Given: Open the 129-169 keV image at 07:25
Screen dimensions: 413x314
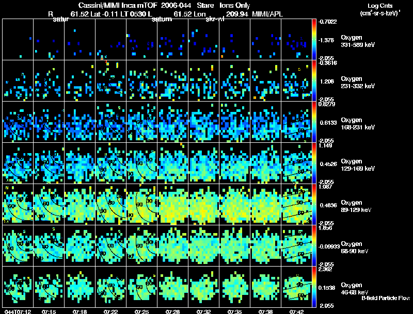Looking at the screenshot, I should coord(141,163).
